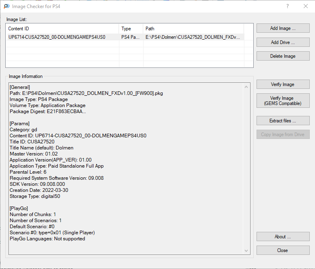The height and width of the screenshot is (269, 315).
Task: Click 'PlayGo Languages: Not supported' line
Action: point(47,239)
